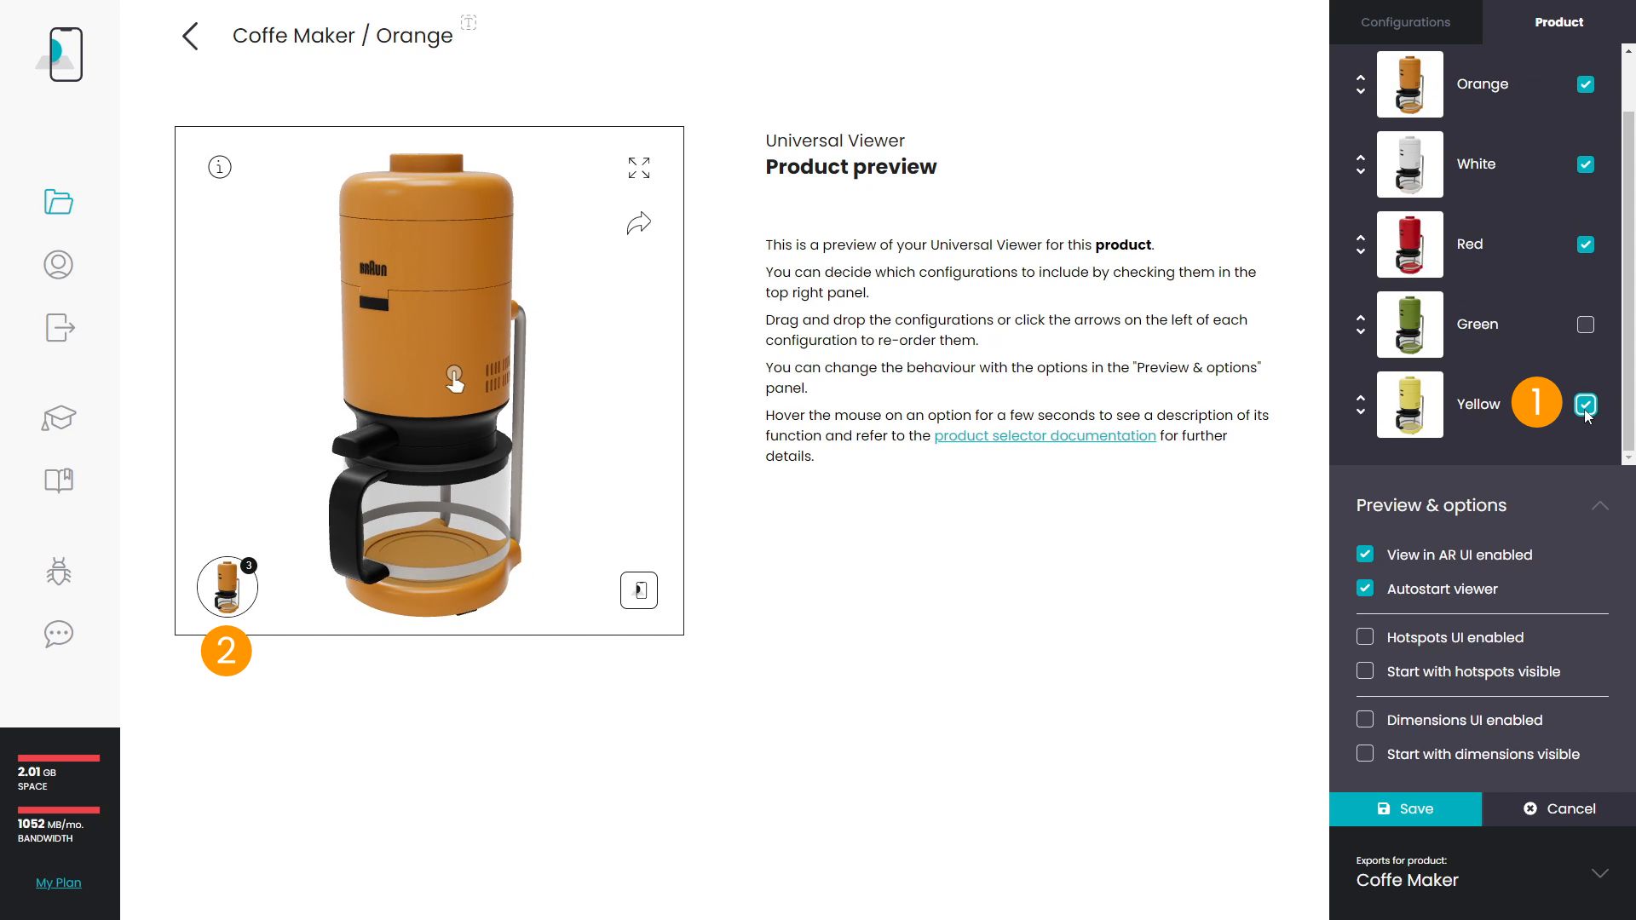Click the Save button
This screenshot has height=920, width=1636.
point(1406,808)
